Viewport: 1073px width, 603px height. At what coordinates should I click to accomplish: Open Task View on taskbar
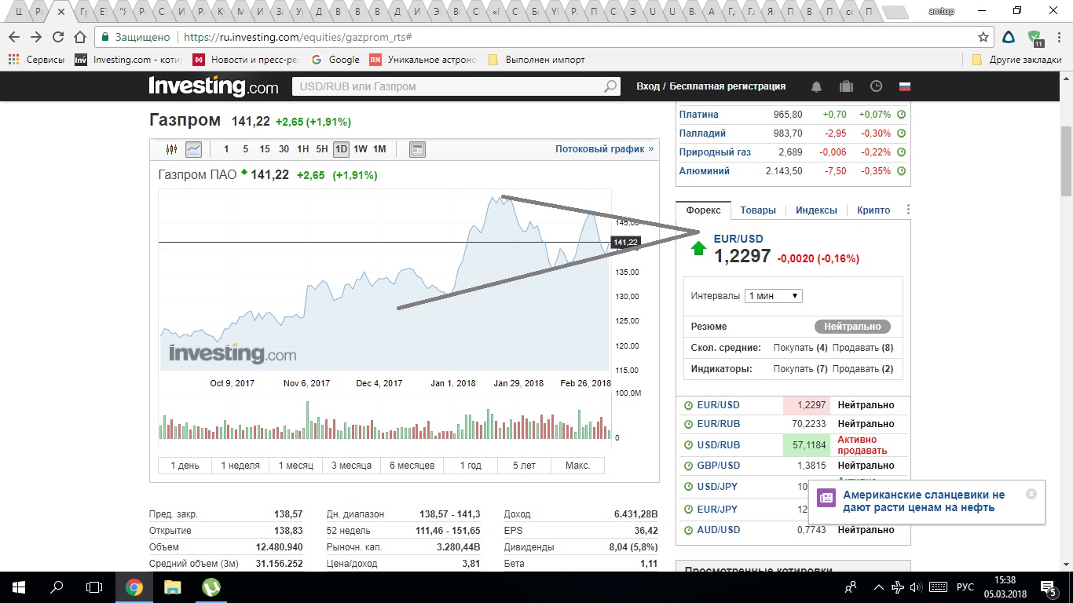[93, 587]
